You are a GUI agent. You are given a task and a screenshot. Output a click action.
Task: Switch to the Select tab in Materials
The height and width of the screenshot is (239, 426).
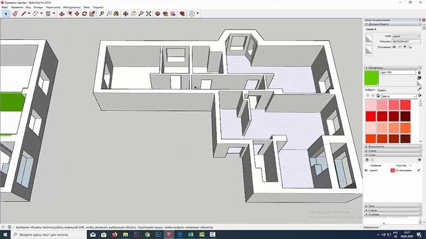point(370,90)
